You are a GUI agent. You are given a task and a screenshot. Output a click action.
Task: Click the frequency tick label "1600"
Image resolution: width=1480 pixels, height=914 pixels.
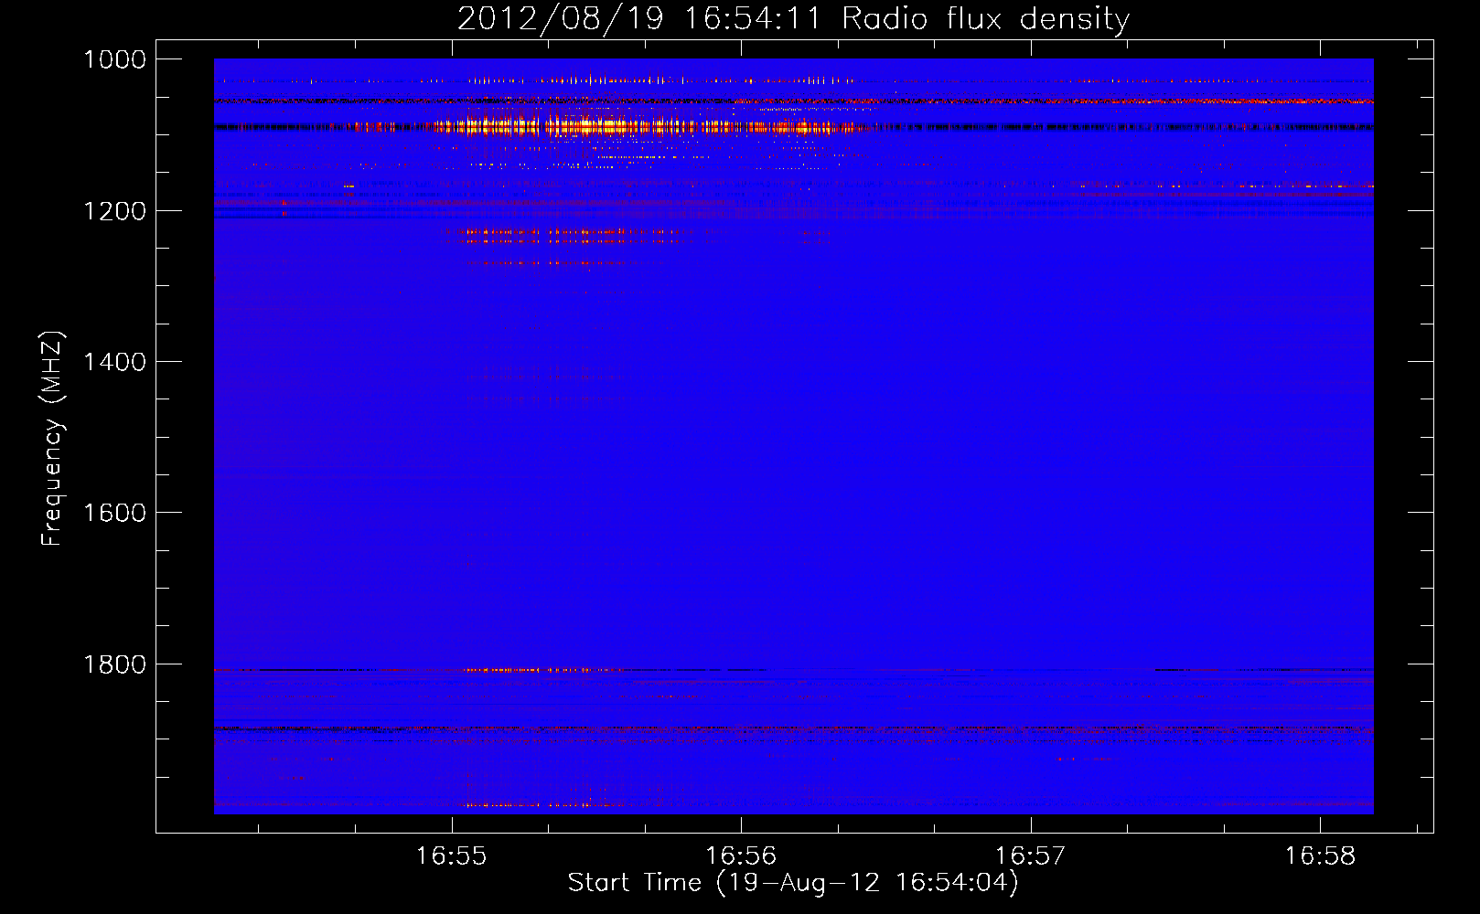tap(114, 513)
